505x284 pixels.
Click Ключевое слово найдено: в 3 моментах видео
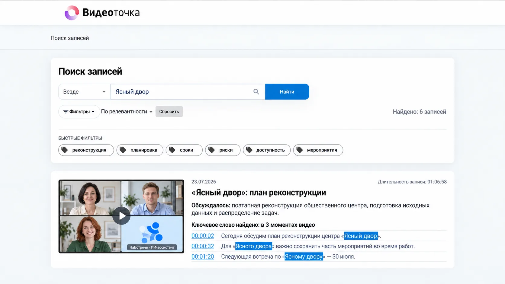pyautogui.click(x=253, y=225)
